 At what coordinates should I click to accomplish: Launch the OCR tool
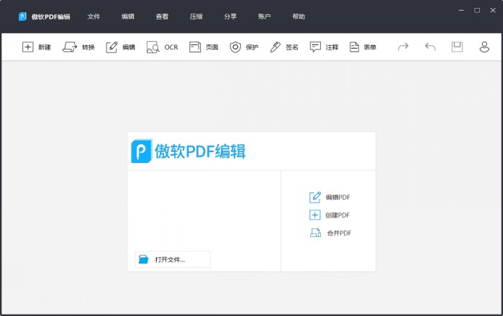tap(162, 47)
